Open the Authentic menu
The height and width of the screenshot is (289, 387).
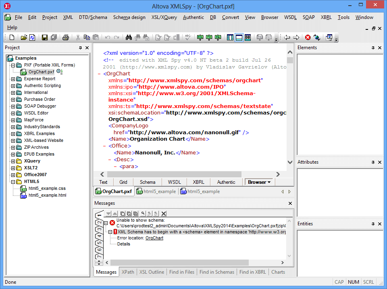point(193,17)
